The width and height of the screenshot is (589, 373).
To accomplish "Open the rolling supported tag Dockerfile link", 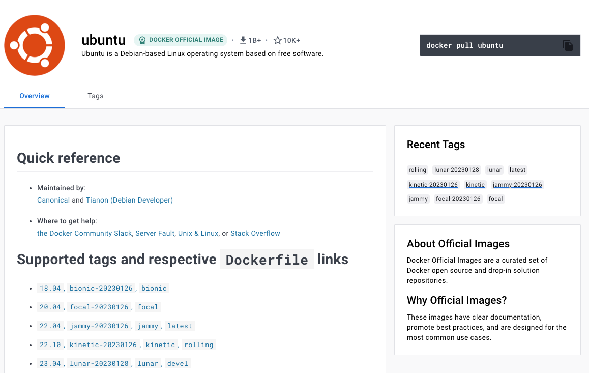I will 199,345.
